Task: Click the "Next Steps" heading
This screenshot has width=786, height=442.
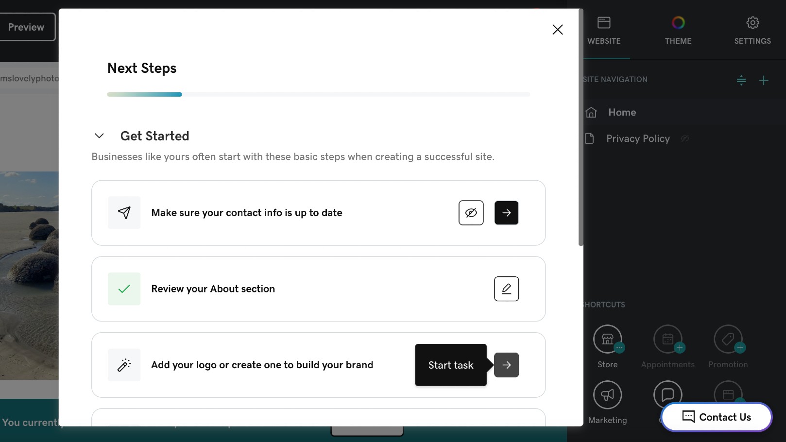Action: point(142,68)
